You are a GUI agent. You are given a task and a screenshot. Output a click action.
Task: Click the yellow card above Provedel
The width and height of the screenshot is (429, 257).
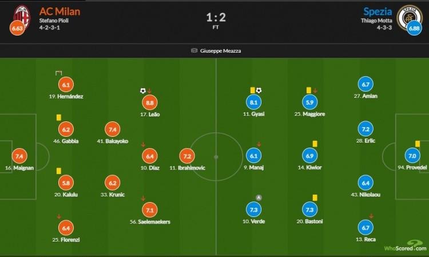point(418,144)
